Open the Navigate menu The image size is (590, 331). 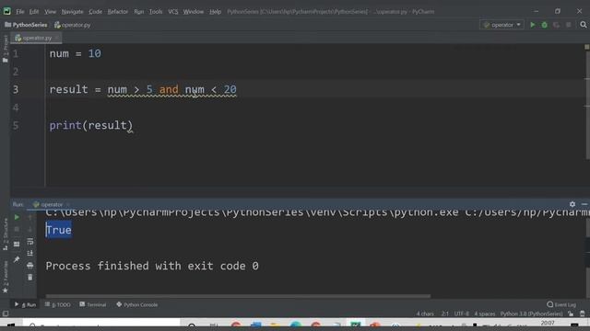pos(72,12)
